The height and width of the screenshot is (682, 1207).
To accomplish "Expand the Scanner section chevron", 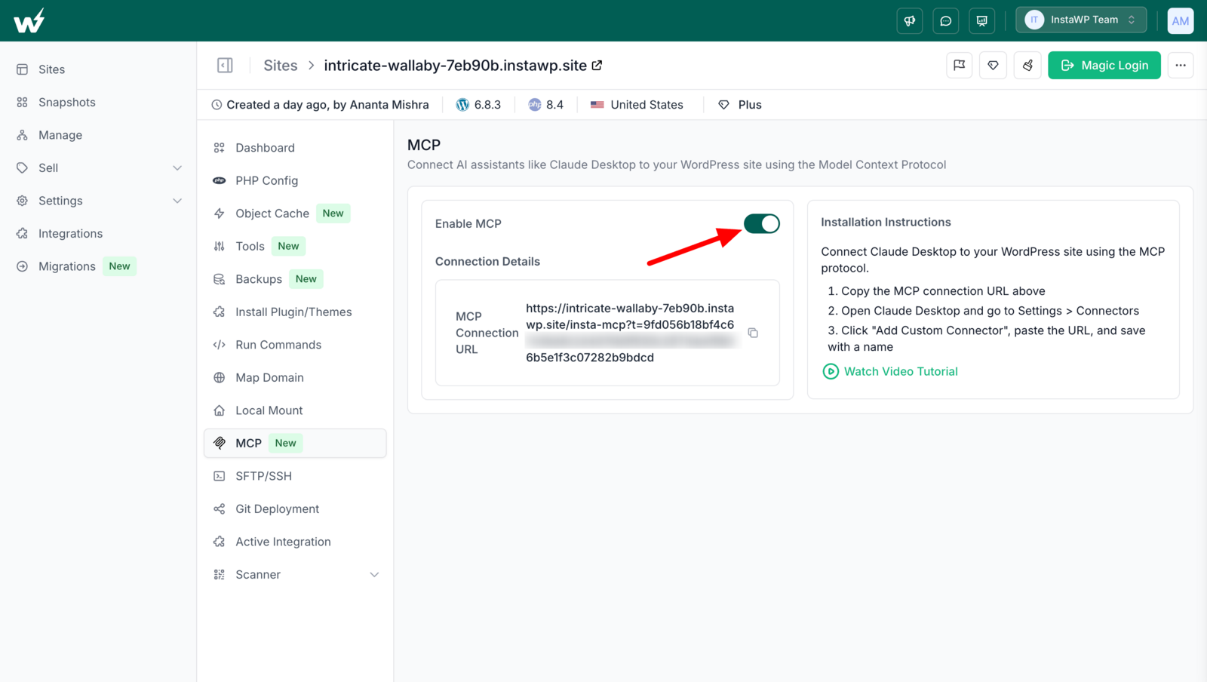I will (374, 575).
